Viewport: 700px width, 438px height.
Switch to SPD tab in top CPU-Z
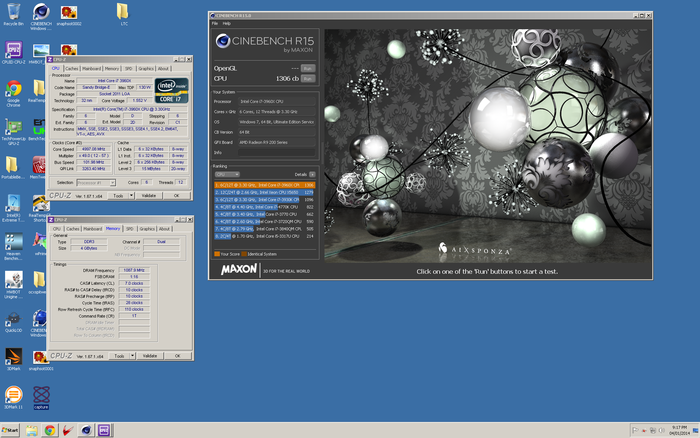(x=129, y=69)
